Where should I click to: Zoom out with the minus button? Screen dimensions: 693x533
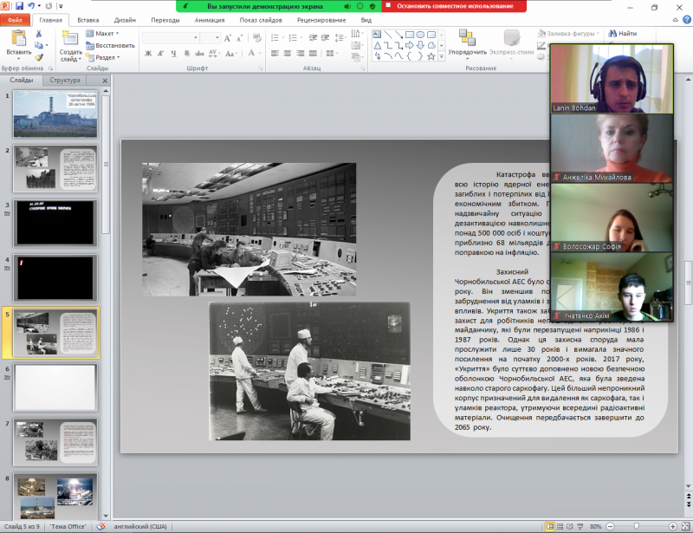[x=610, y=526]
